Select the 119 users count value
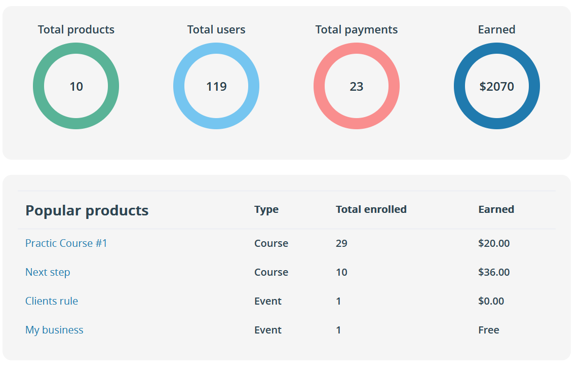The height and width of the screenshot is (371, 581). click(216, 86)
